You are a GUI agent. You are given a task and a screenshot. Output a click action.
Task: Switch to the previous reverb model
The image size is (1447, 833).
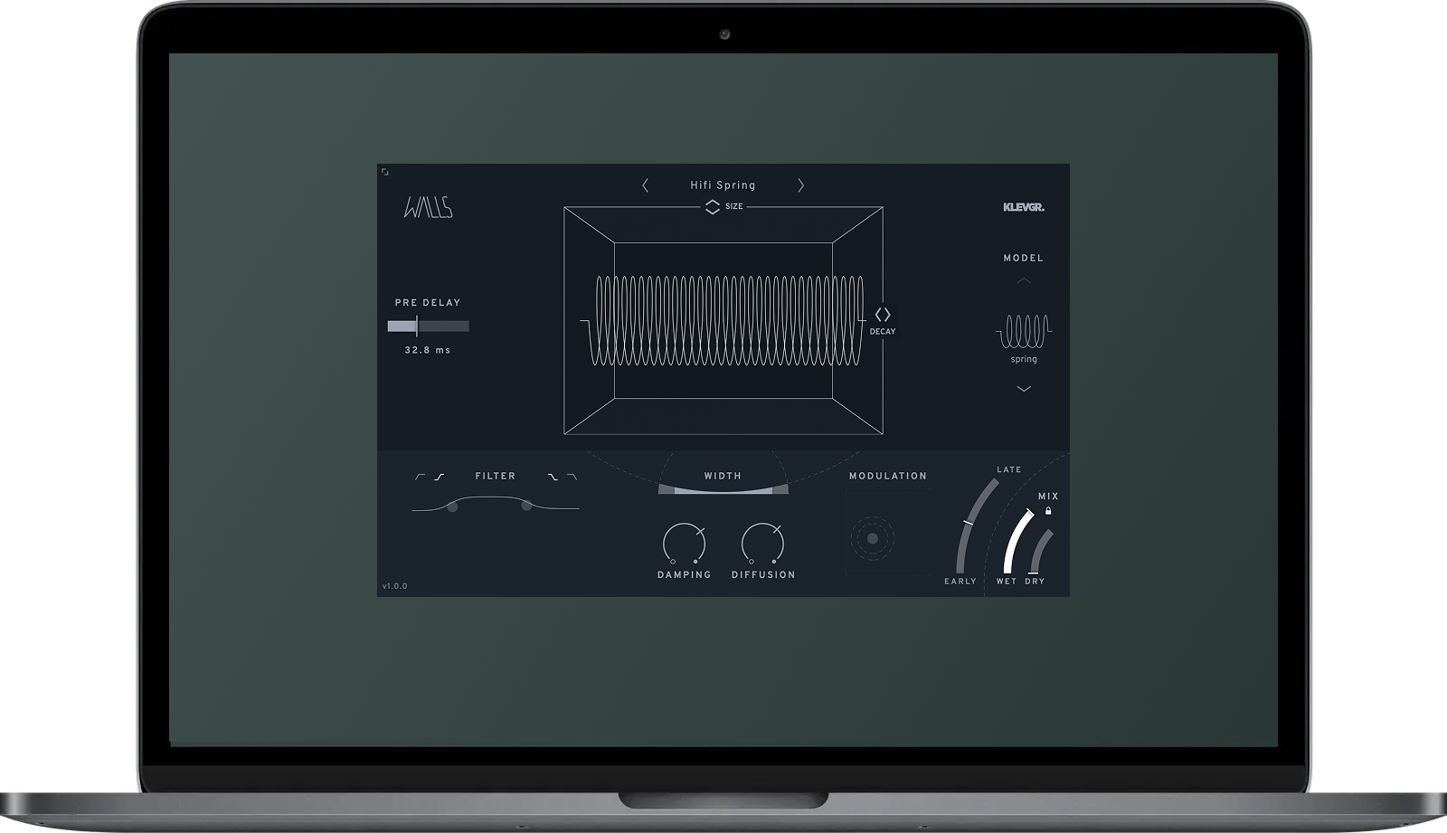coord(1024,281)
